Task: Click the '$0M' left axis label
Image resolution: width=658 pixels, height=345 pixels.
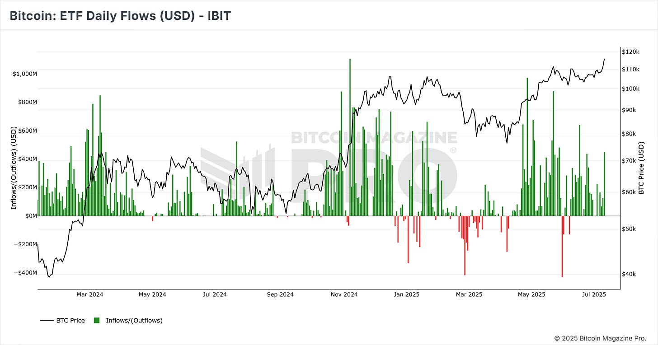Action: [31, 216]
